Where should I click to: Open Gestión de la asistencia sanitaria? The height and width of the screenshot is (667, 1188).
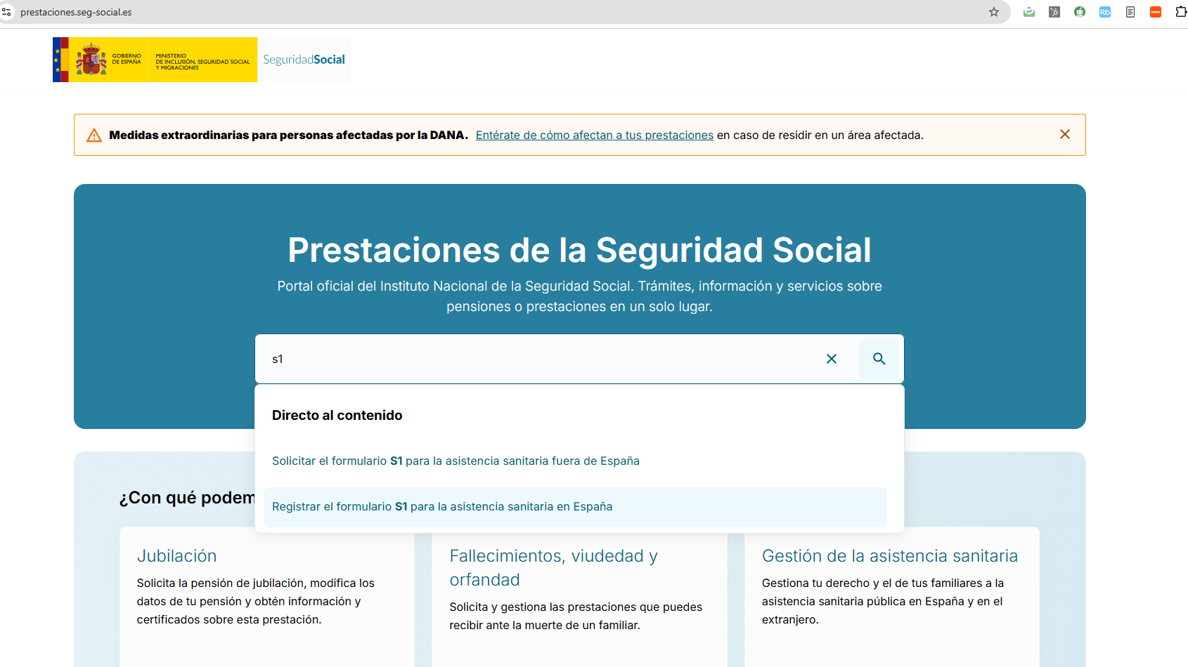(889, 555)
